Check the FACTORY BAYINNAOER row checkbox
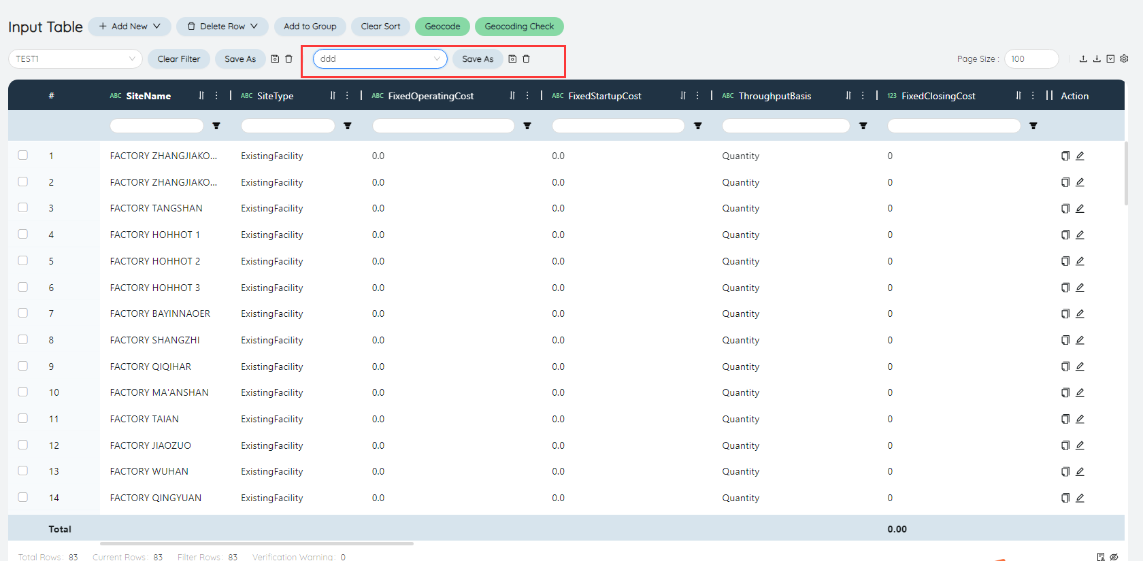This screenshot has height=561, width=1143. coord(23,313)
